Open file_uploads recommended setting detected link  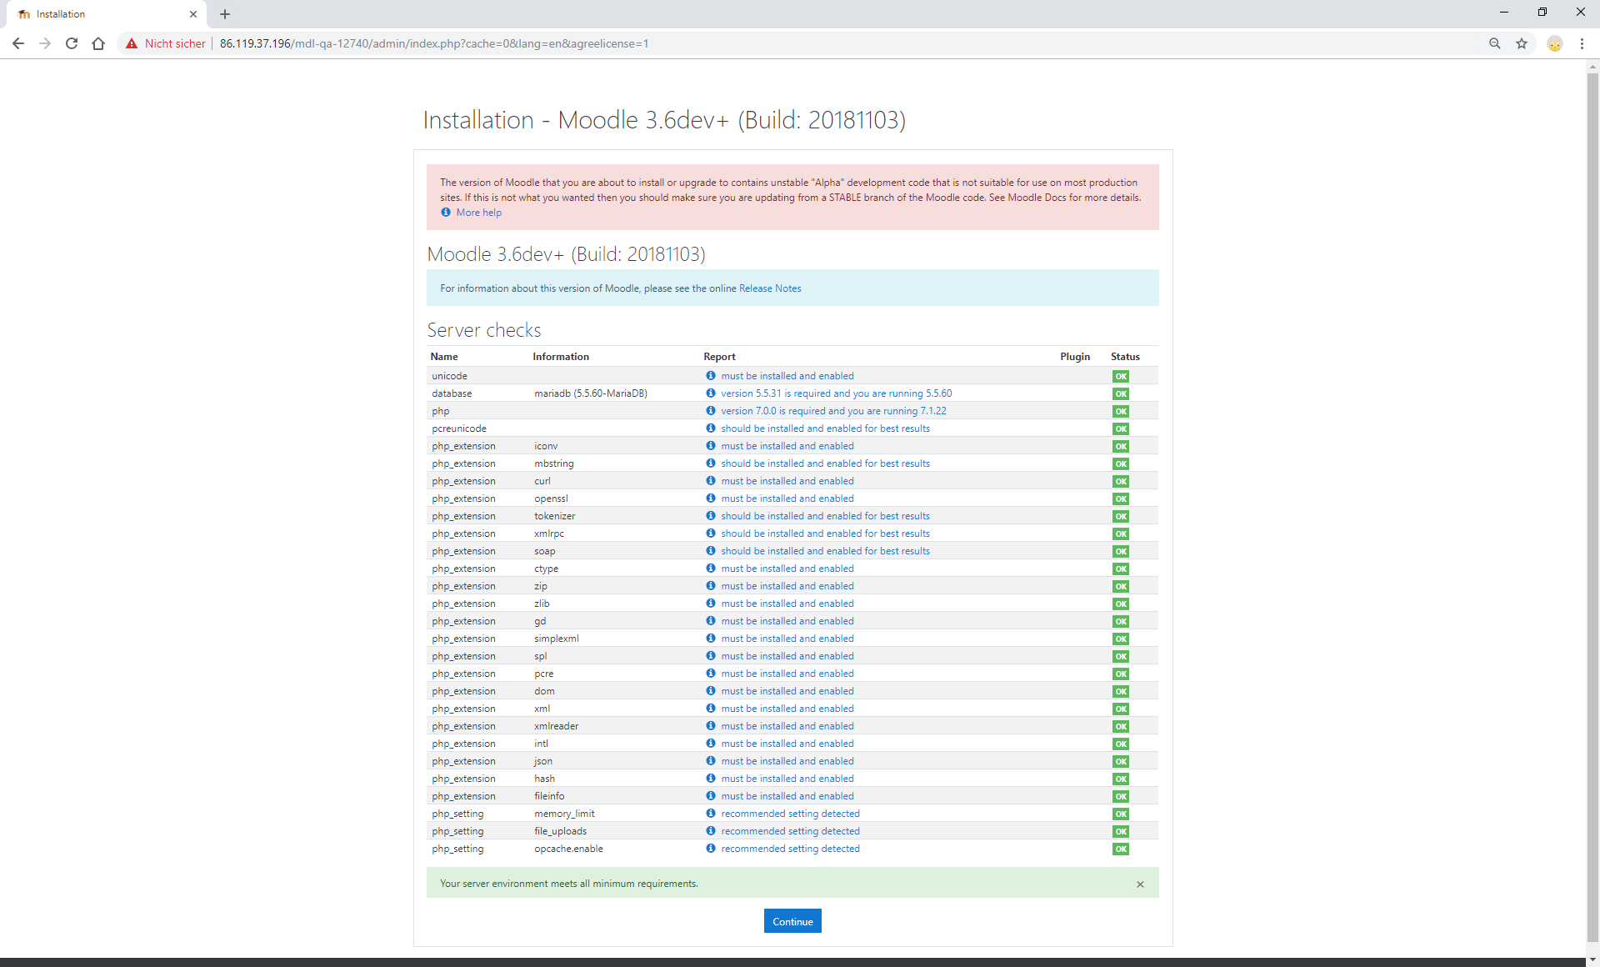coord(790,831)
